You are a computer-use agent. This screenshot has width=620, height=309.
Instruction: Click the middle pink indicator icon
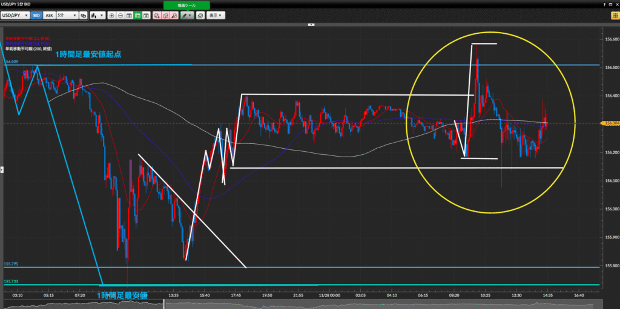tap(165, 15)
